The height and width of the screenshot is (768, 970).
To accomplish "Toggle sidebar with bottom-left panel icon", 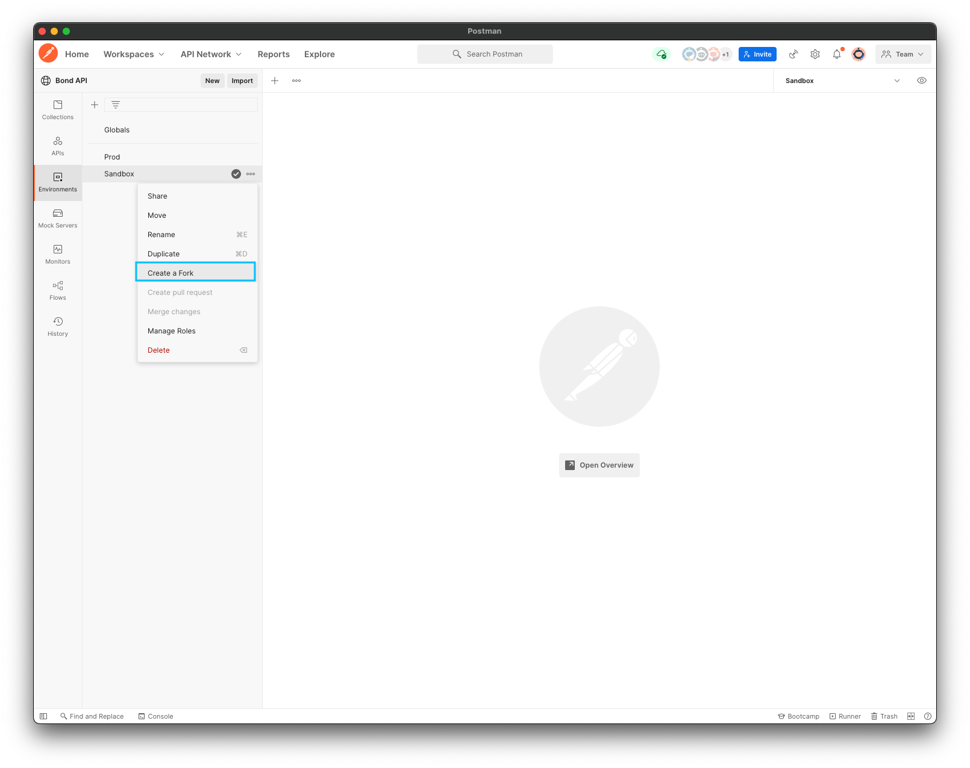I will 43,716.
